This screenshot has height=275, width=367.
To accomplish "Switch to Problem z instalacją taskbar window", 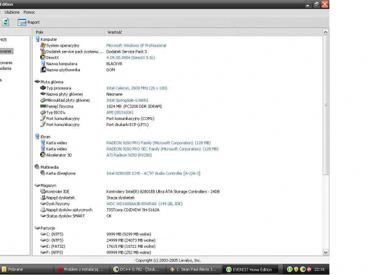I will click(x=81, y=270).
